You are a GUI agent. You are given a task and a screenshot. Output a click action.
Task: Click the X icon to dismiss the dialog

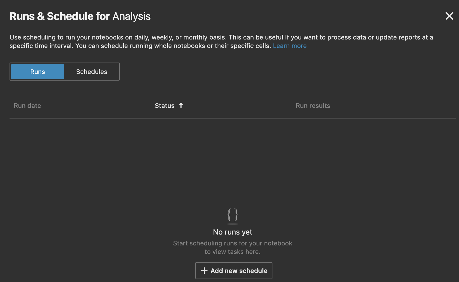coord(449,16)
